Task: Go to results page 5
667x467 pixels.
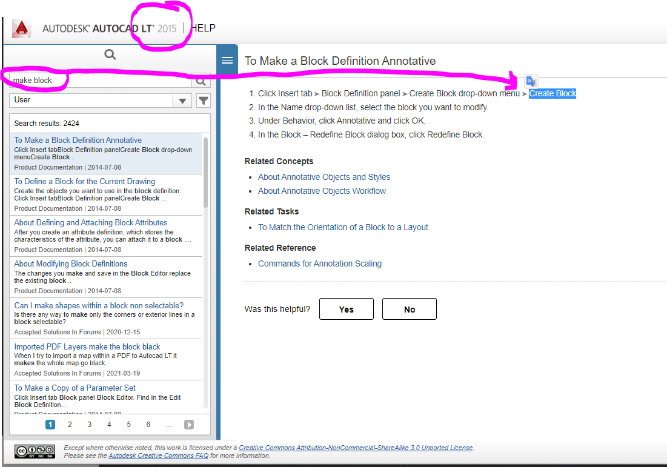Action: coord(128,425)
